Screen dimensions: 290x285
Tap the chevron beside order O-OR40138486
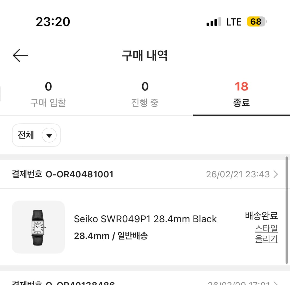coord(276,283)
